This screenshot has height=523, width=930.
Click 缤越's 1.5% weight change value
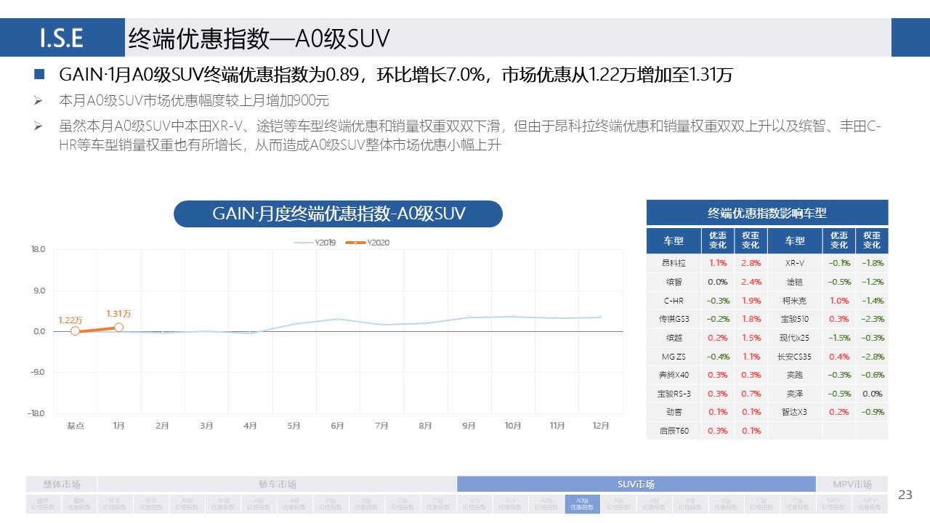(x=751, y=338)
